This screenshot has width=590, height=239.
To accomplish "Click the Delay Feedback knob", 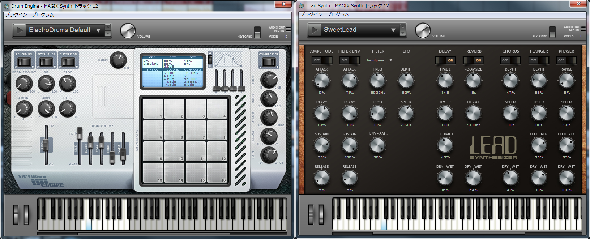I will point(445,145).
